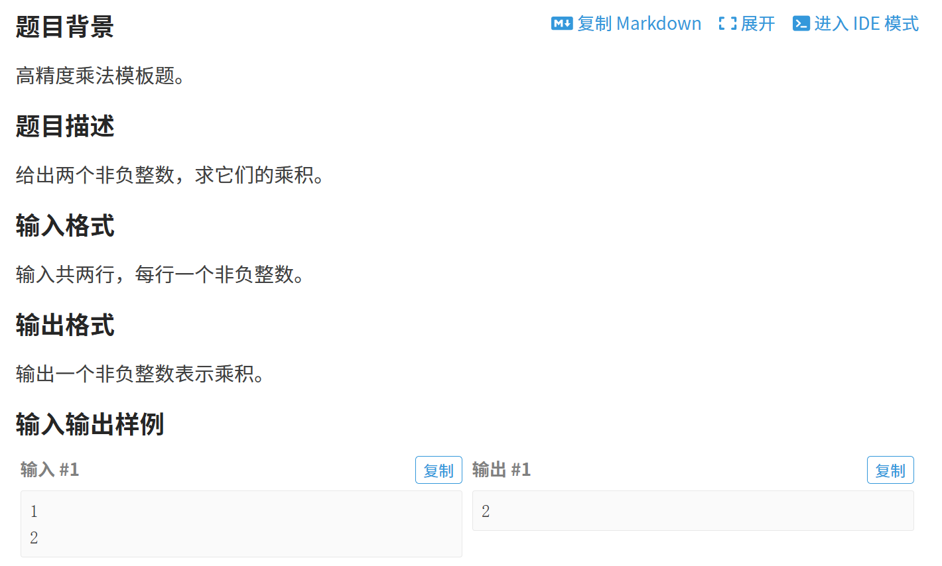Click the Markdown icon beside 复制 Markdown

562,24
